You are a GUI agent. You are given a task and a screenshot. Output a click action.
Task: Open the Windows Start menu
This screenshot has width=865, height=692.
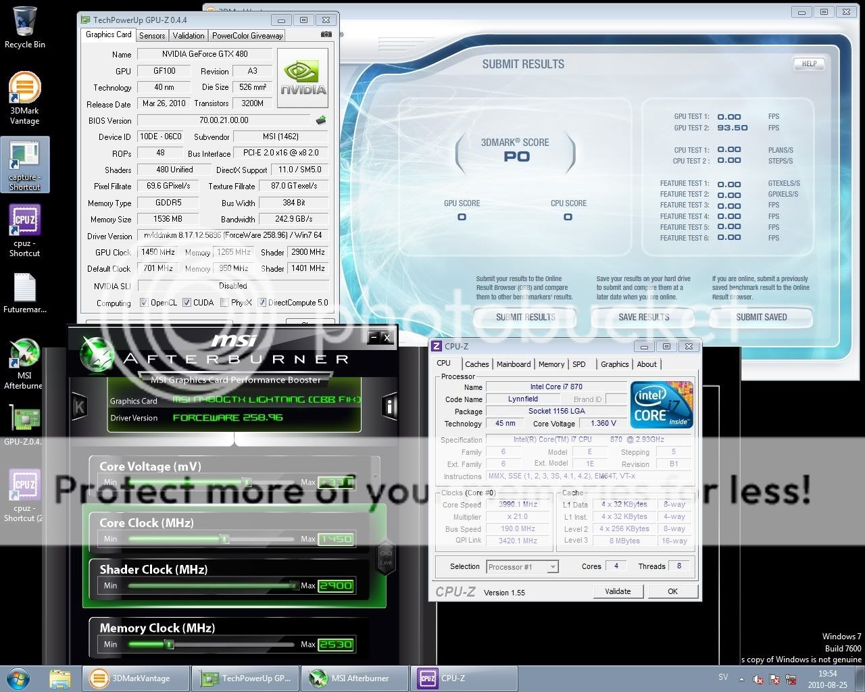coord(18,678)
